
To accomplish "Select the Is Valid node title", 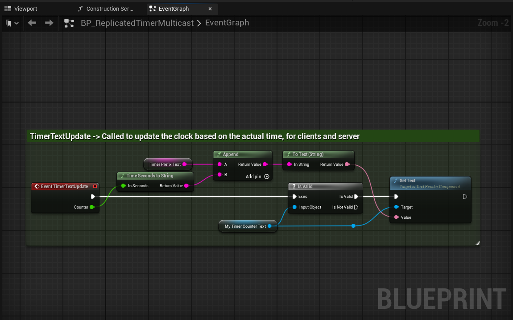I will coord(305,186).
